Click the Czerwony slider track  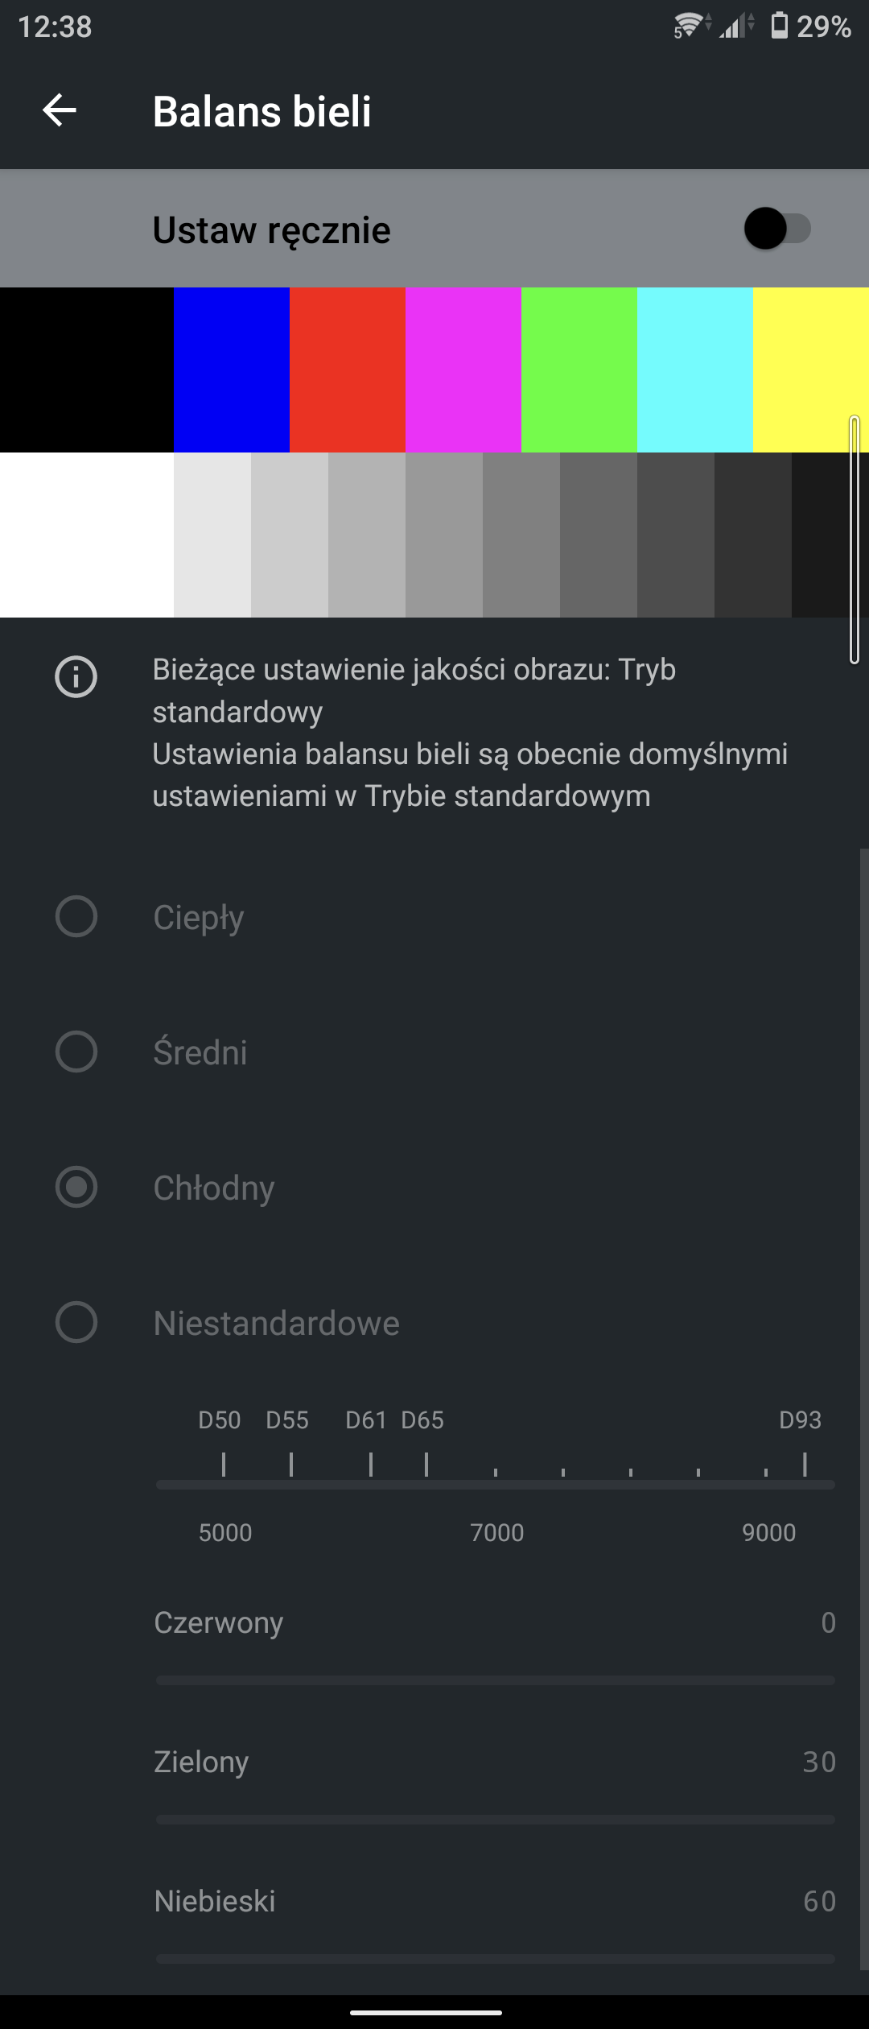[x=495, y=1680]
